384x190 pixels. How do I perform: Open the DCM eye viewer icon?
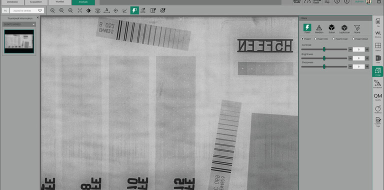point(97,10)
